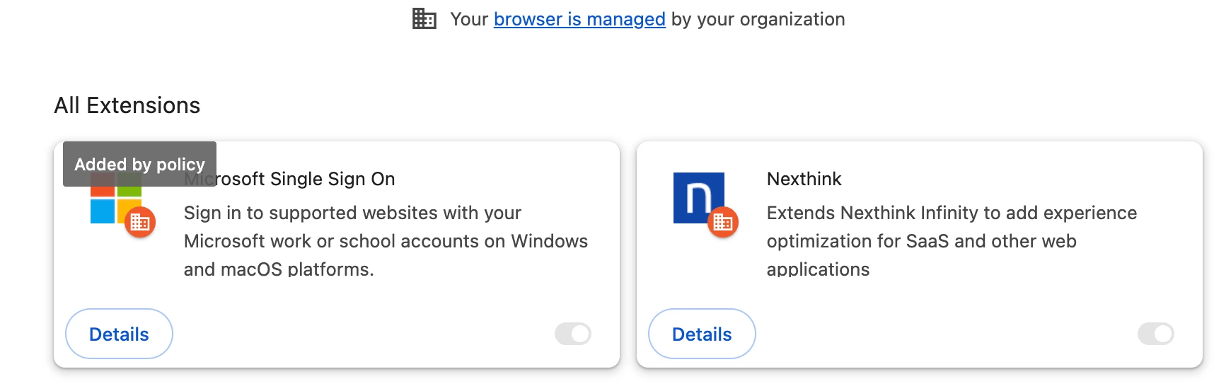Click the "All Extensions" heading
This screenshot has height=386, width=1214.
point(127,105)
